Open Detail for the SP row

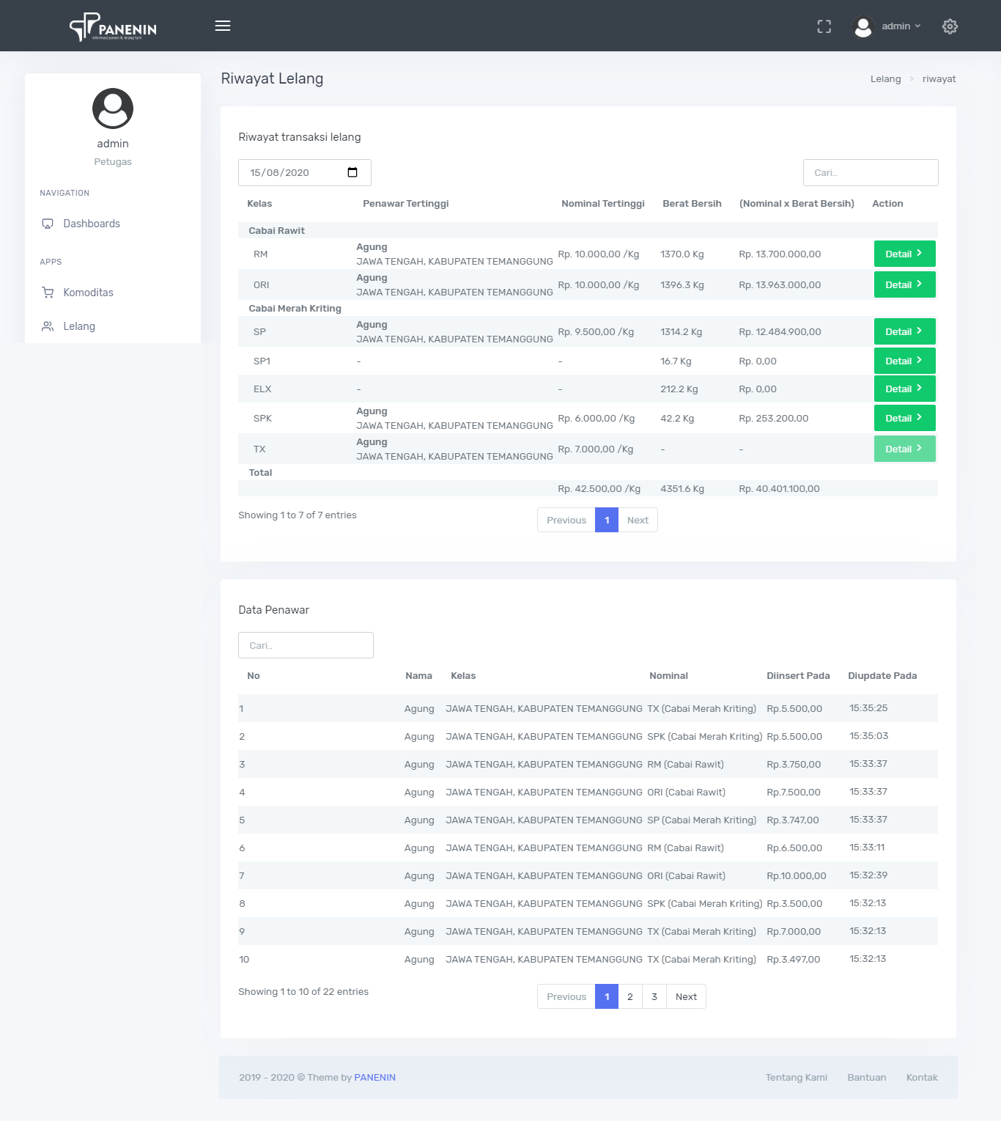tap(904, 331)
